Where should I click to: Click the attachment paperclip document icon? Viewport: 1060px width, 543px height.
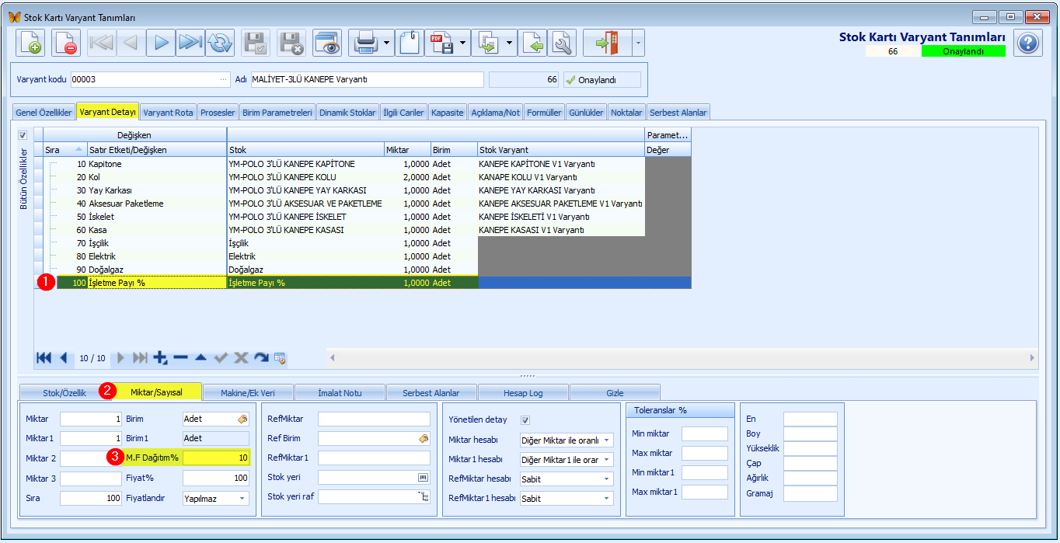410,43
